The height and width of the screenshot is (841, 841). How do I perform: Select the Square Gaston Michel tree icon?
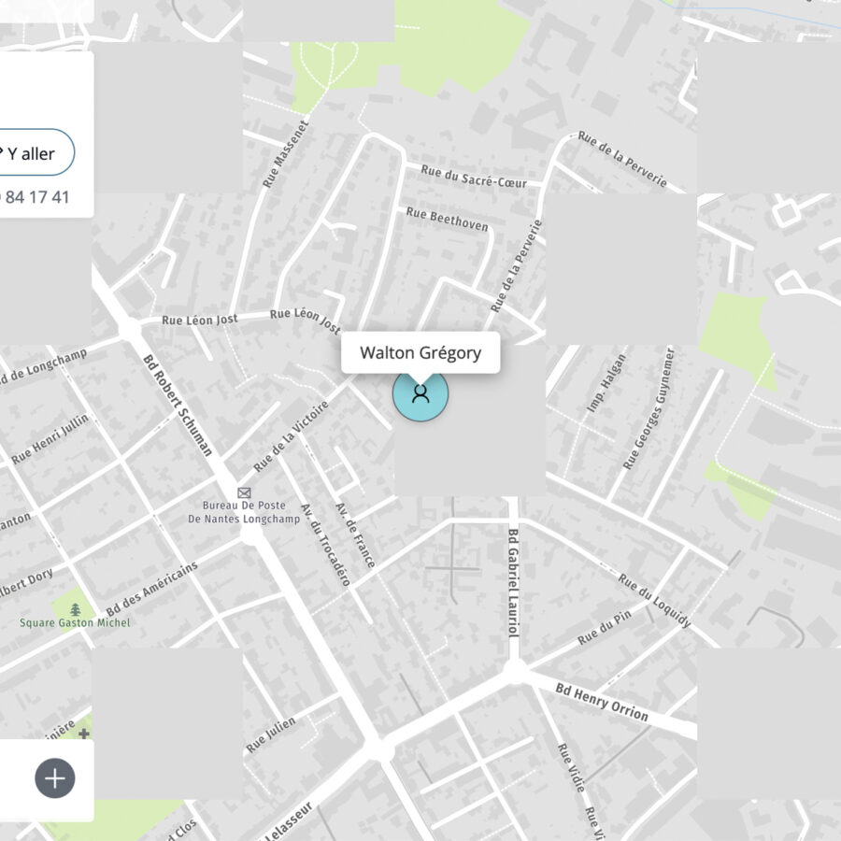pyautogui.click(x=76, y=610)
